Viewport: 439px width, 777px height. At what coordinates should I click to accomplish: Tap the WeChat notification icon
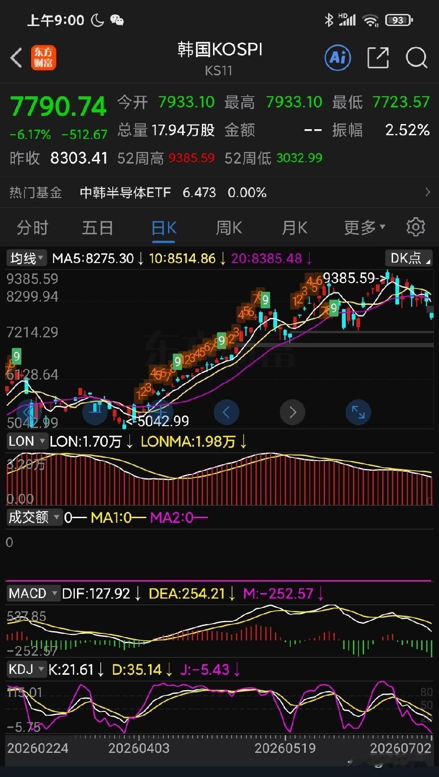click(x=117, y=20)
